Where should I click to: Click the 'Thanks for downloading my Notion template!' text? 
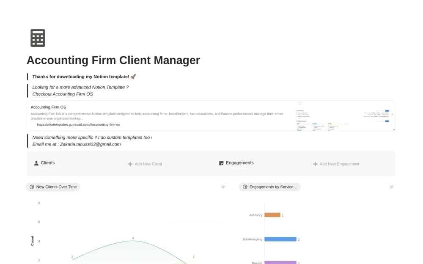pos(81,77)
